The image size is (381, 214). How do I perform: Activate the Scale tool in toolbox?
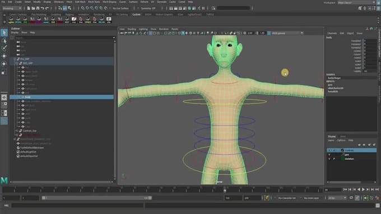tap(4, 72)
